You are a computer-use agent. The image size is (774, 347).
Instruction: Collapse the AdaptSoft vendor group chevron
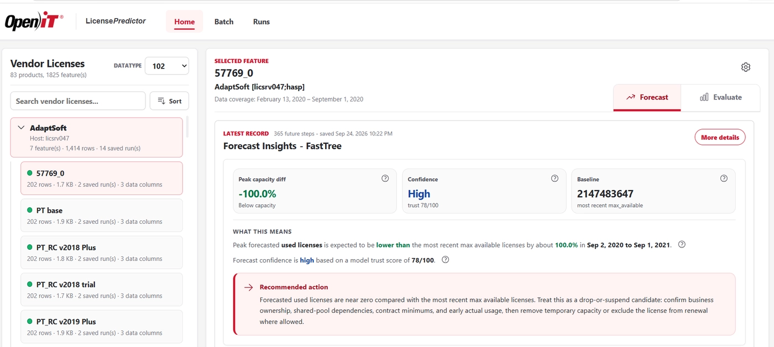pyautogui.click(x=22, y=128)
